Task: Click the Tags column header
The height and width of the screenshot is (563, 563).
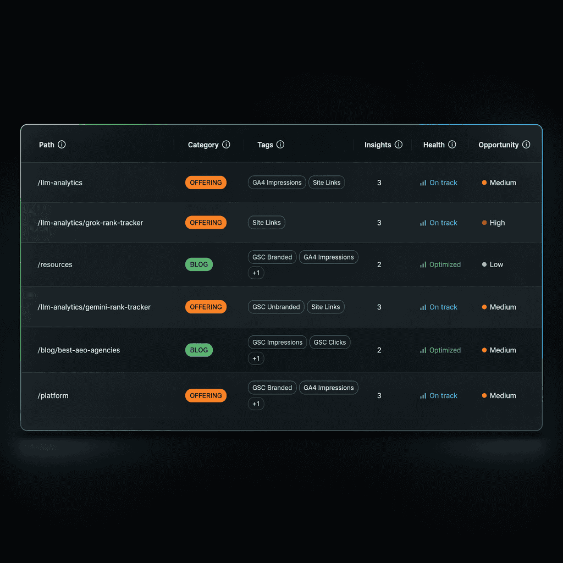Action: coord(265,145)
